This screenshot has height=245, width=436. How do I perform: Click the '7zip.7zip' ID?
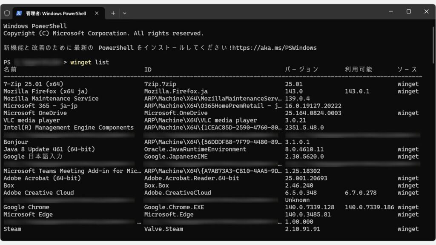[160, 84]
